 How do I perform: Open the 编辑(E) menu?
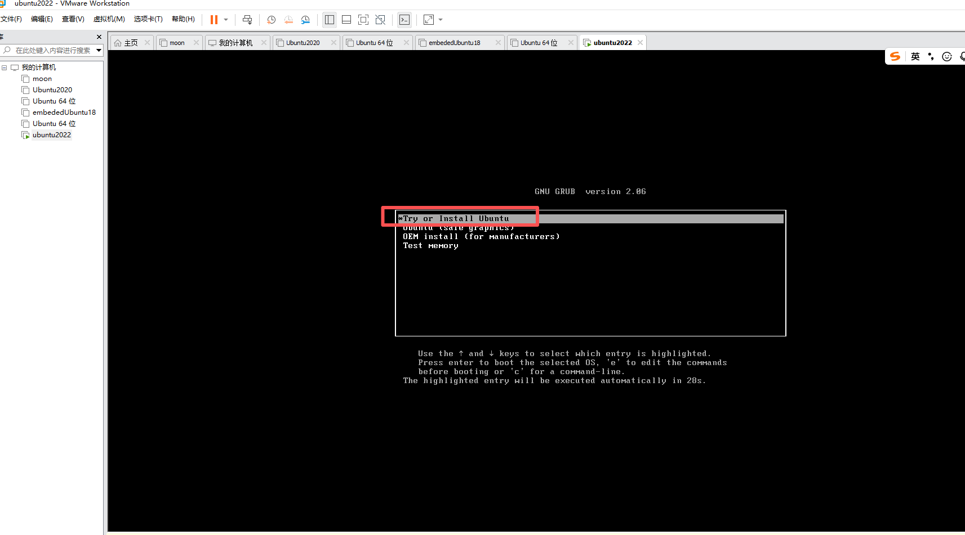(x=42, y=19)
